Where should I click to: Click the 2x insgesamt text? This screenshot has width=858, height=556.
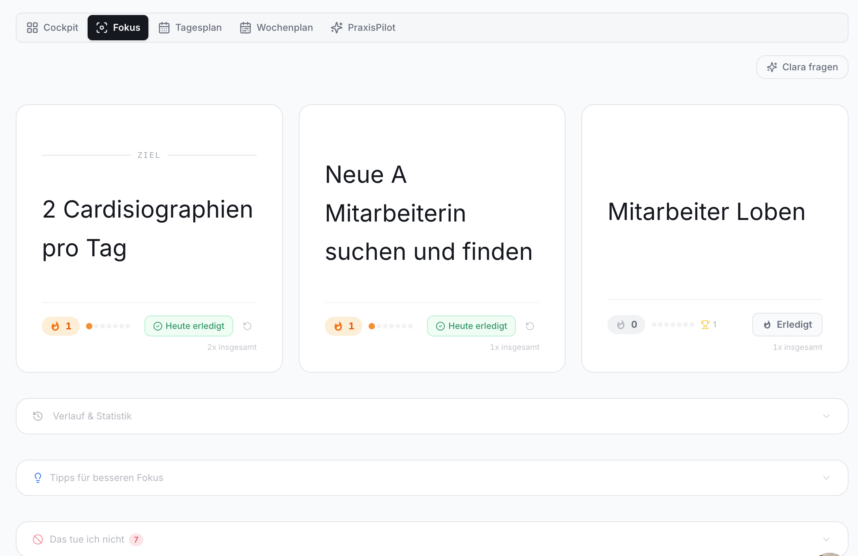[x=232, y=347]
